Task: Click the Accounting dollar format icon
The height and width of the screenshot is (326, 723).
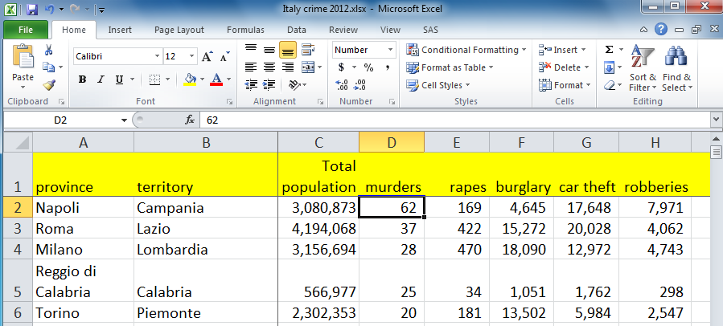Action: (x=341, y=67)
